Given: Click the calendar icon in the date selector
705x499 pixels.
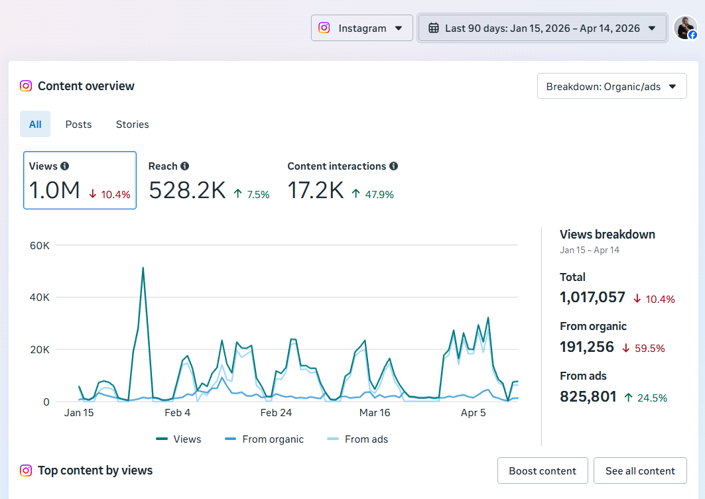Looking at the screenshot, I should click(x=434, y=28).
